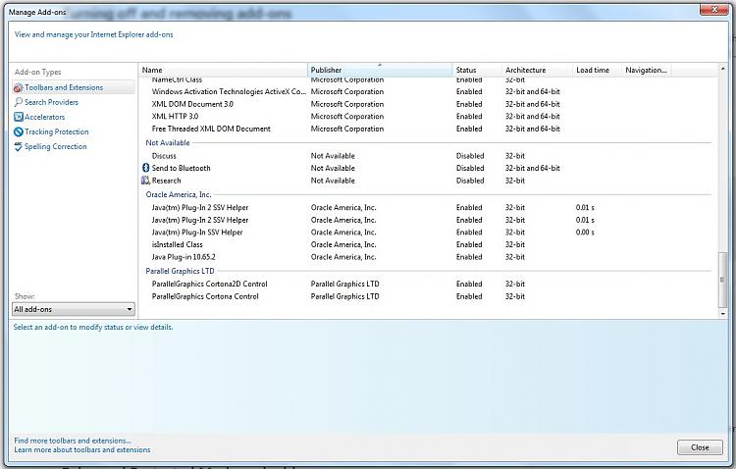Click Not Available publisher for Research
The height and width of the screenshot is (469, 736).
[x=333, y=181]
